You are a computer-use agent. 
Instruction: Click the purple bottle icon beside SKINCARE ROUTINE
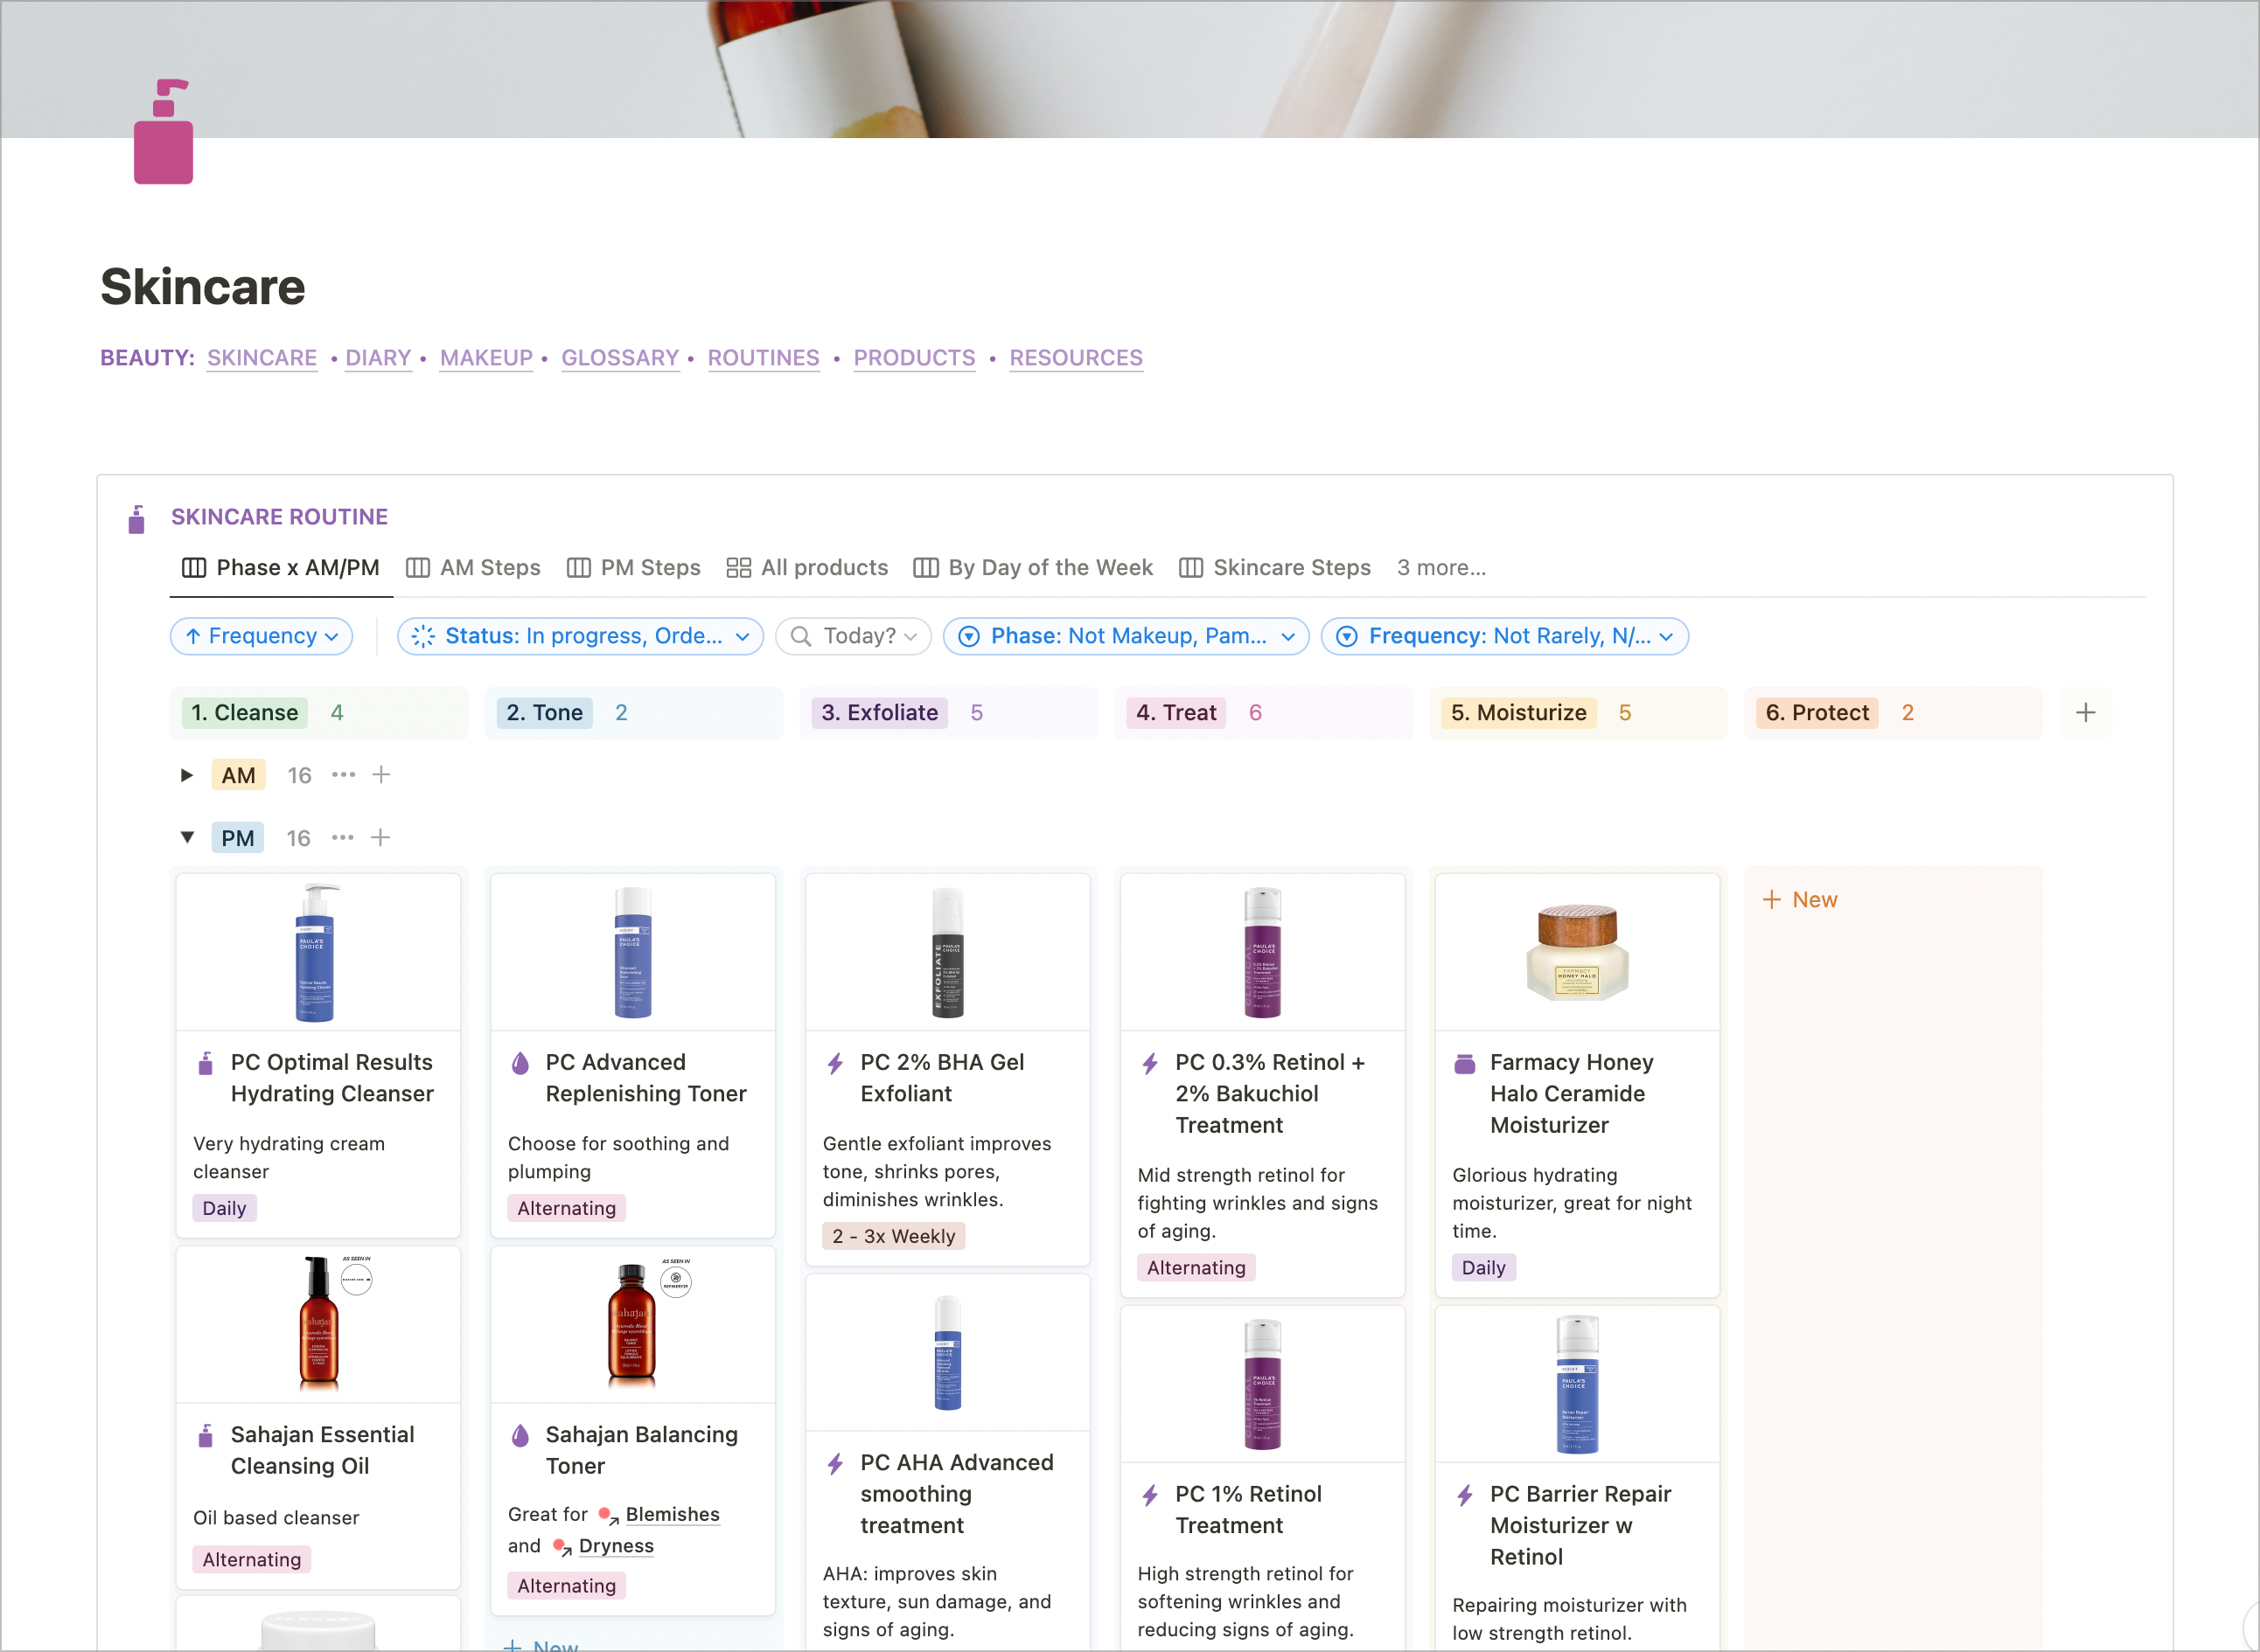[x=137, y=519]
